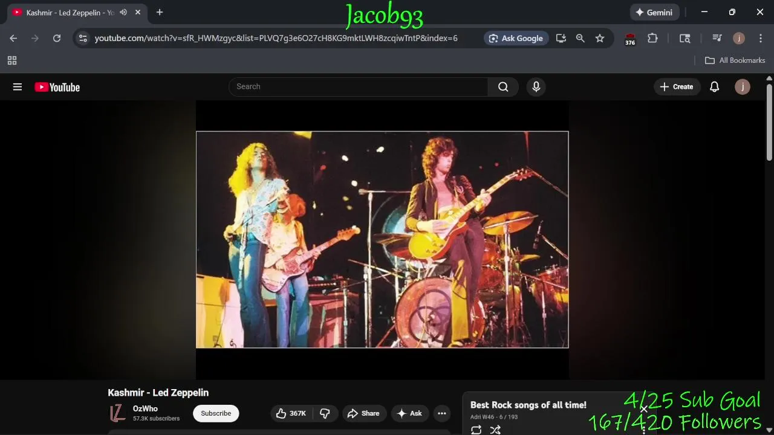The width and height of the screenshot is (774, 435).
Task: Toggle playlist loop
Action: (x=476, y=430)
